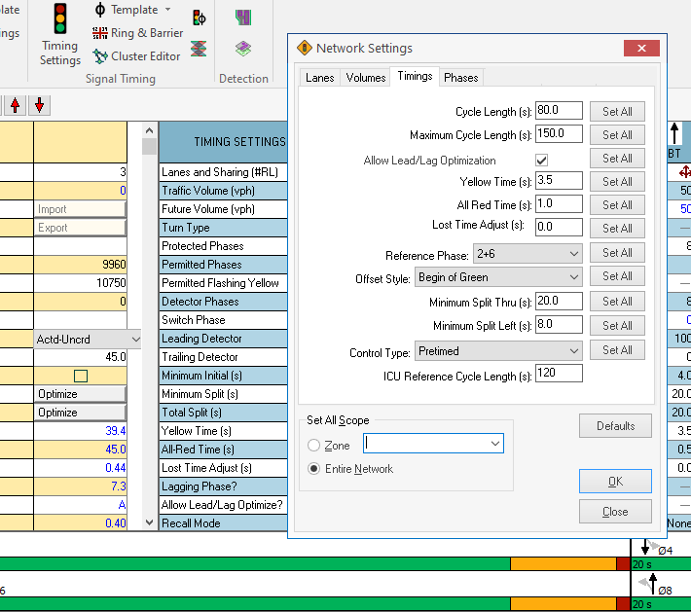Viewport: 691px width, 612px height.
Task: Click Set All next to Cycle Length
Action: point(617,112)
